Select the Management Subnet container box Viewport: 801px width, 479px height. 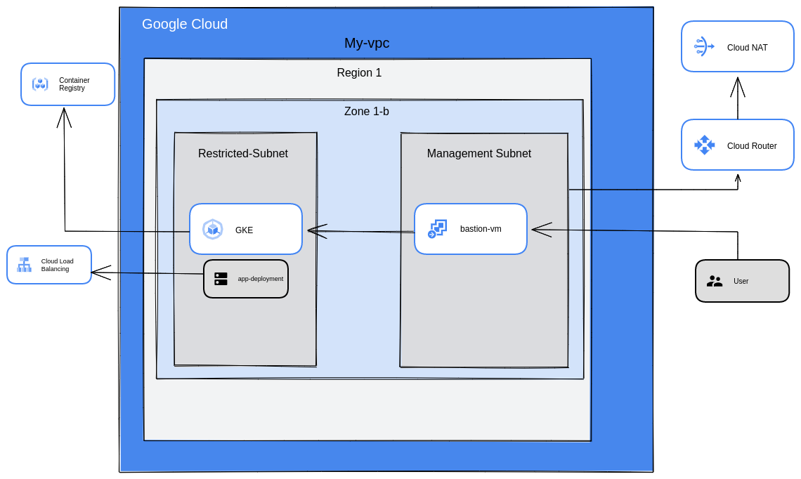479,154
